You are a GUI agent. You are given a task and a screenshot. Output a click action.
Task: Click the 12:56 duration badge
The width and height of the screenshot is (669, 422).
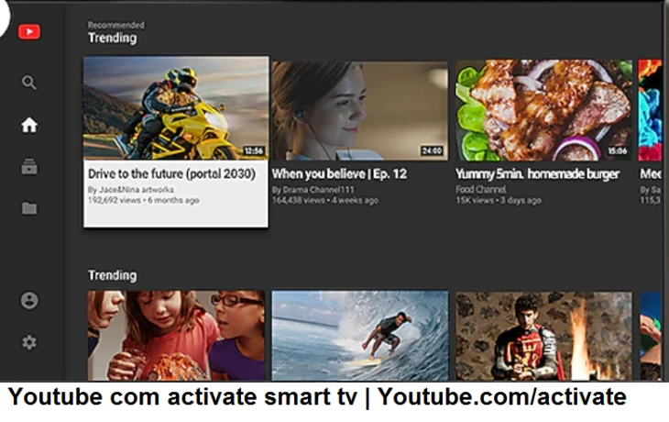coord(254,150)
